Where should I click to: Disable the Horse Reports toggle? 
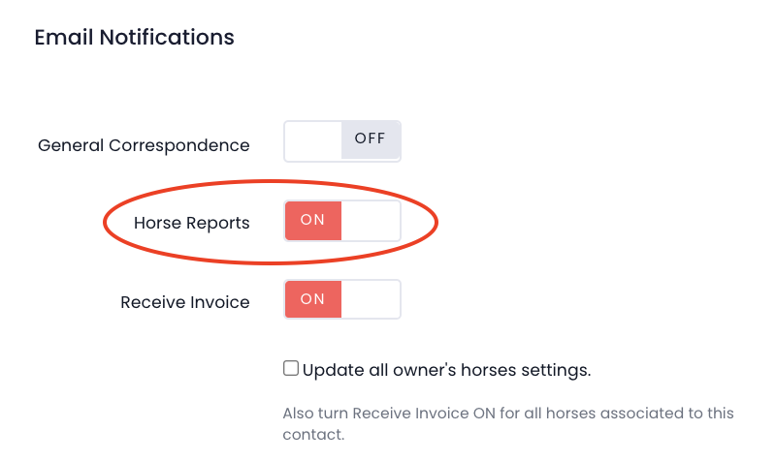tap(341, 221)
